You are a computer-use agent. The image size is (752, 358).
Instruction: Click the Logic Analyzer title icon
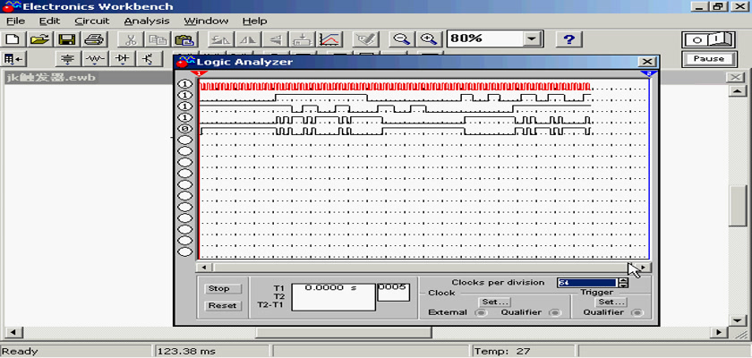[x=185, y=62]
